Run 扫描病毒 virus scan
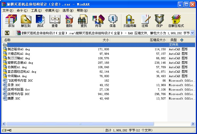This screenshot has height=134, width=197. click(130, 21)
